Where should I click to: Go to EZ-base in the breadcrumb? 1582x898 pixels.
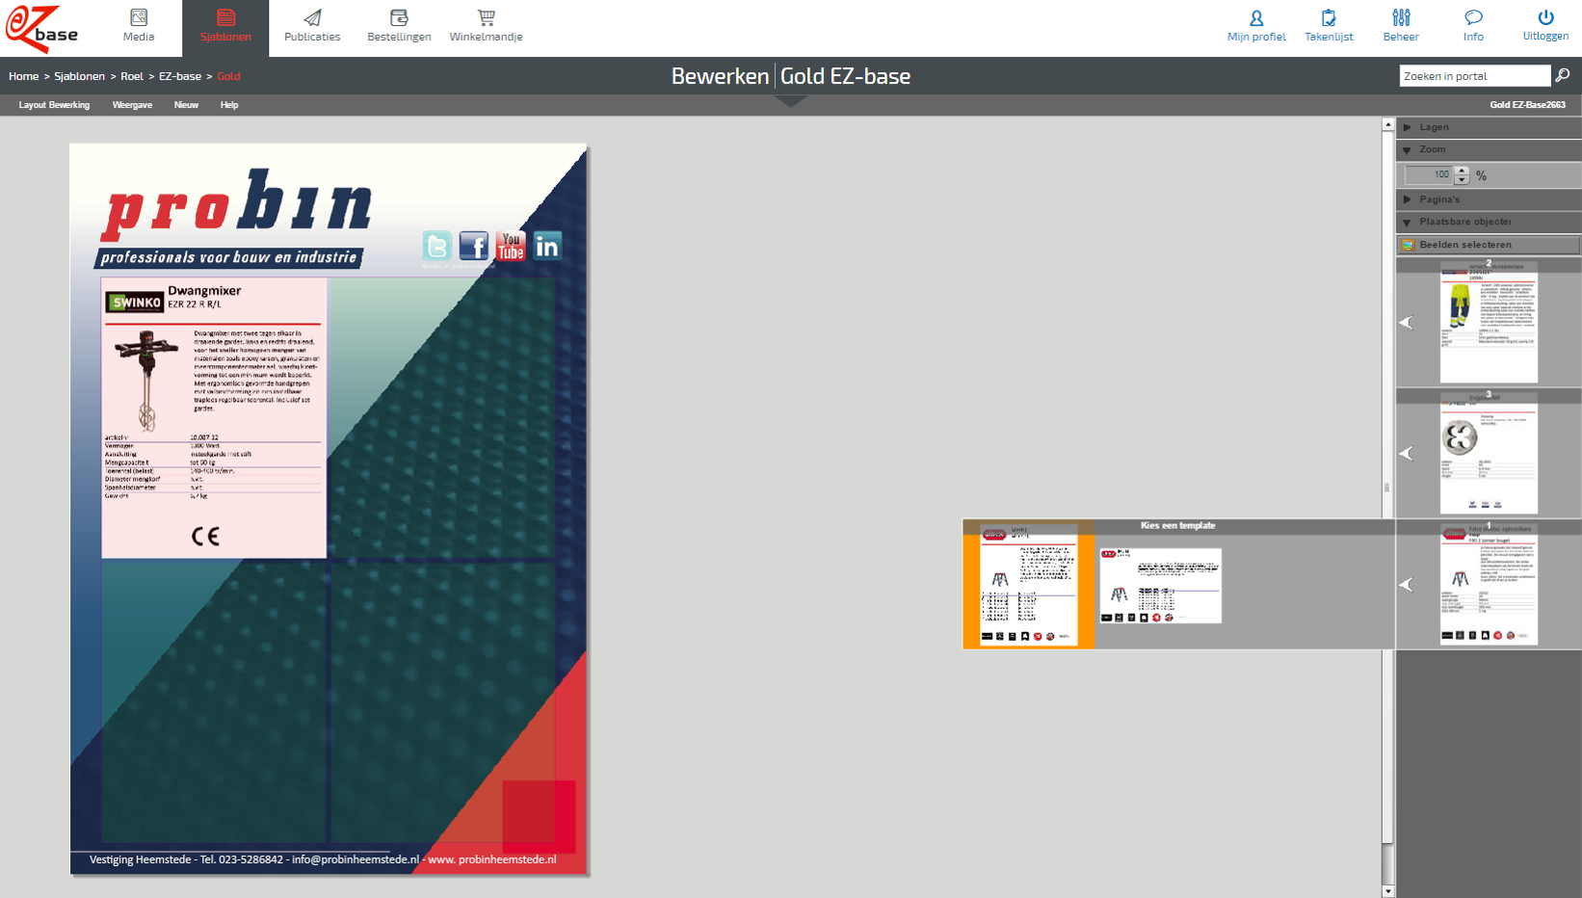point(180,76)
